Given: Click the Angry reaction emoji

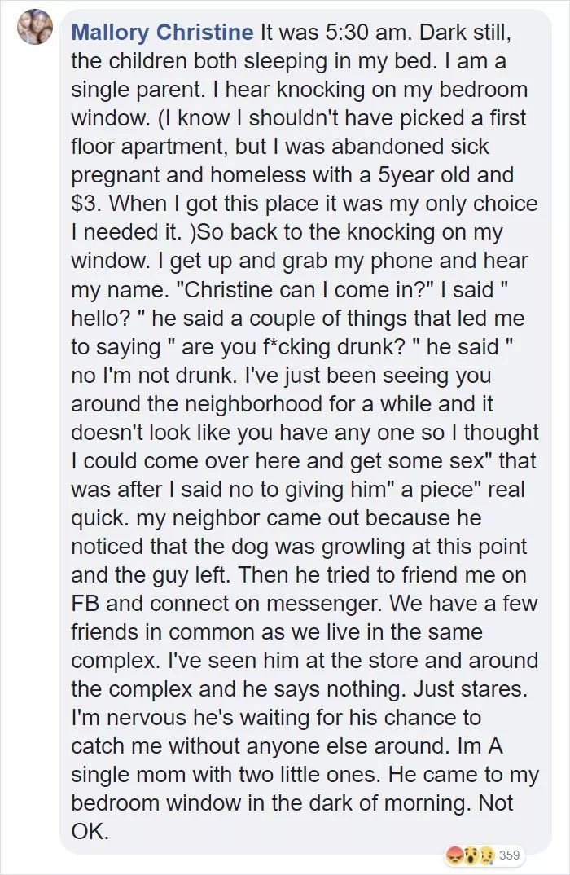Looking at the screenshot, I should 455,855.
